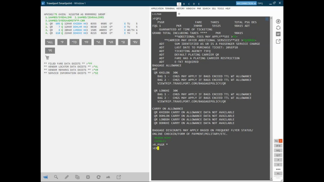Open the HISTORY menu
The image size is (324, 182).
[180, 9]
